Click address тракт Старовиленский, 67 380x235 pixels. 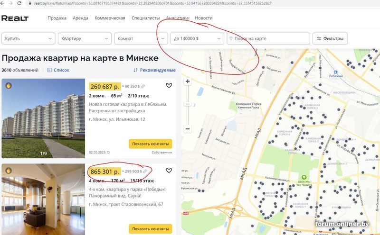126,204
